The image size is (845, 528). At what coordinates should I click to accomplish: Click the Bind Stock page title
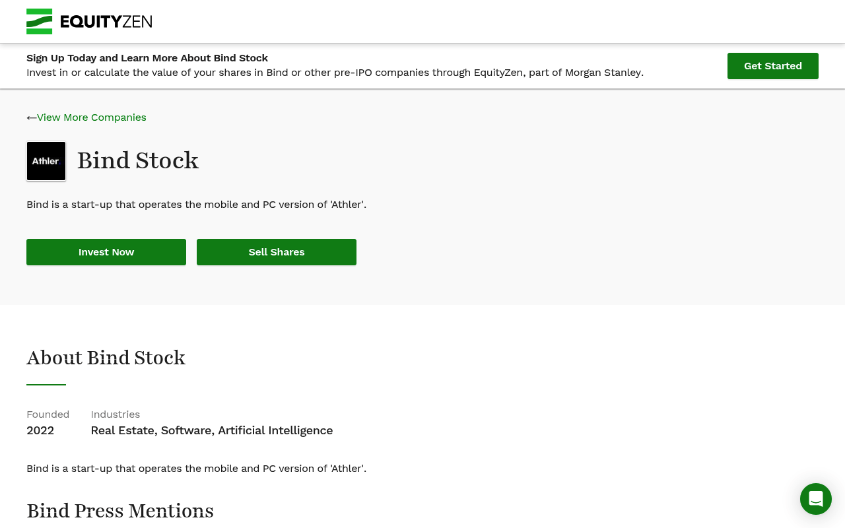(138, 160)
